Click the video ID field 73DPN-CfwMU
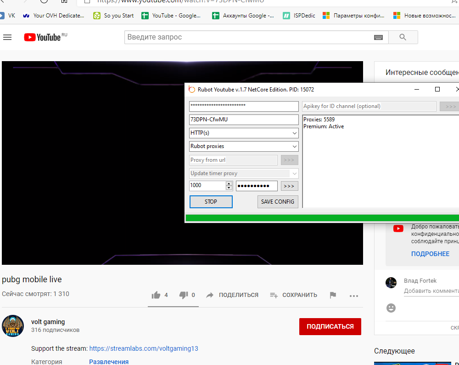The image size is (459, 365). tap(243, 120)
